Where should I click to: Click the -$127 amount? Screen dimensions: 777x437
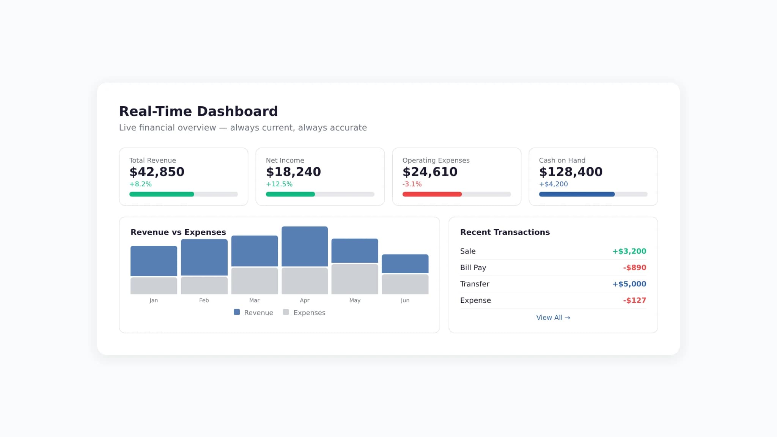click(x=635, y=300)
